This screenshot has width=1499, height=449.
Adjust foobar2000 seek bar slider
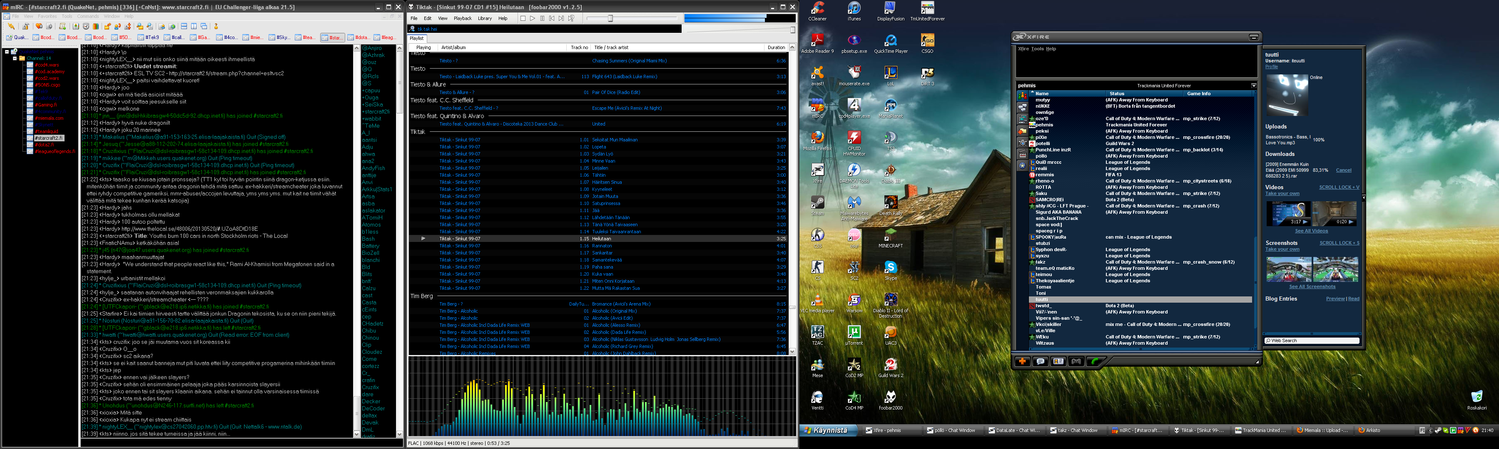(610, 19)
